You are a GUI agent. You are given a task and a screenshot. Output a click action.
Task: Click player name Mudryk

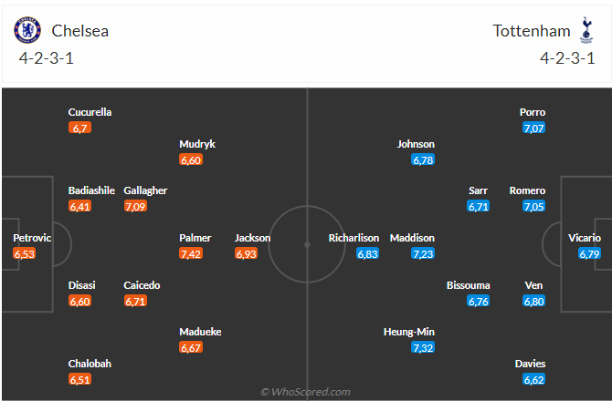tap(197, 144)
